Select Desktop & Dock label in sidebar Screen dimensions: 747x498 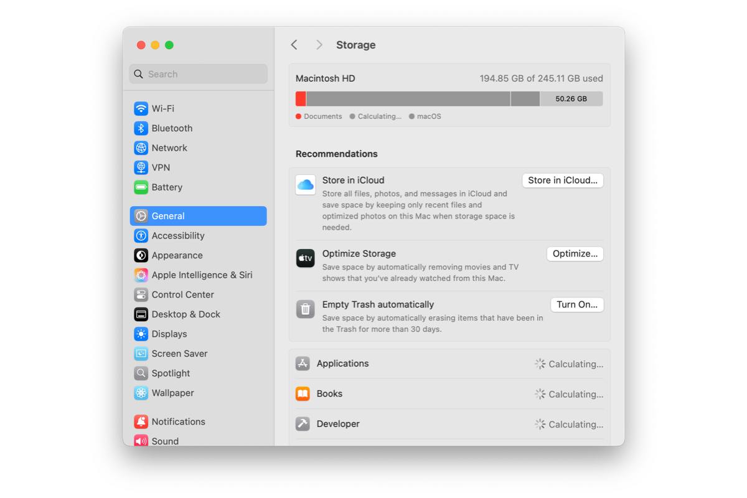(186, 314)
